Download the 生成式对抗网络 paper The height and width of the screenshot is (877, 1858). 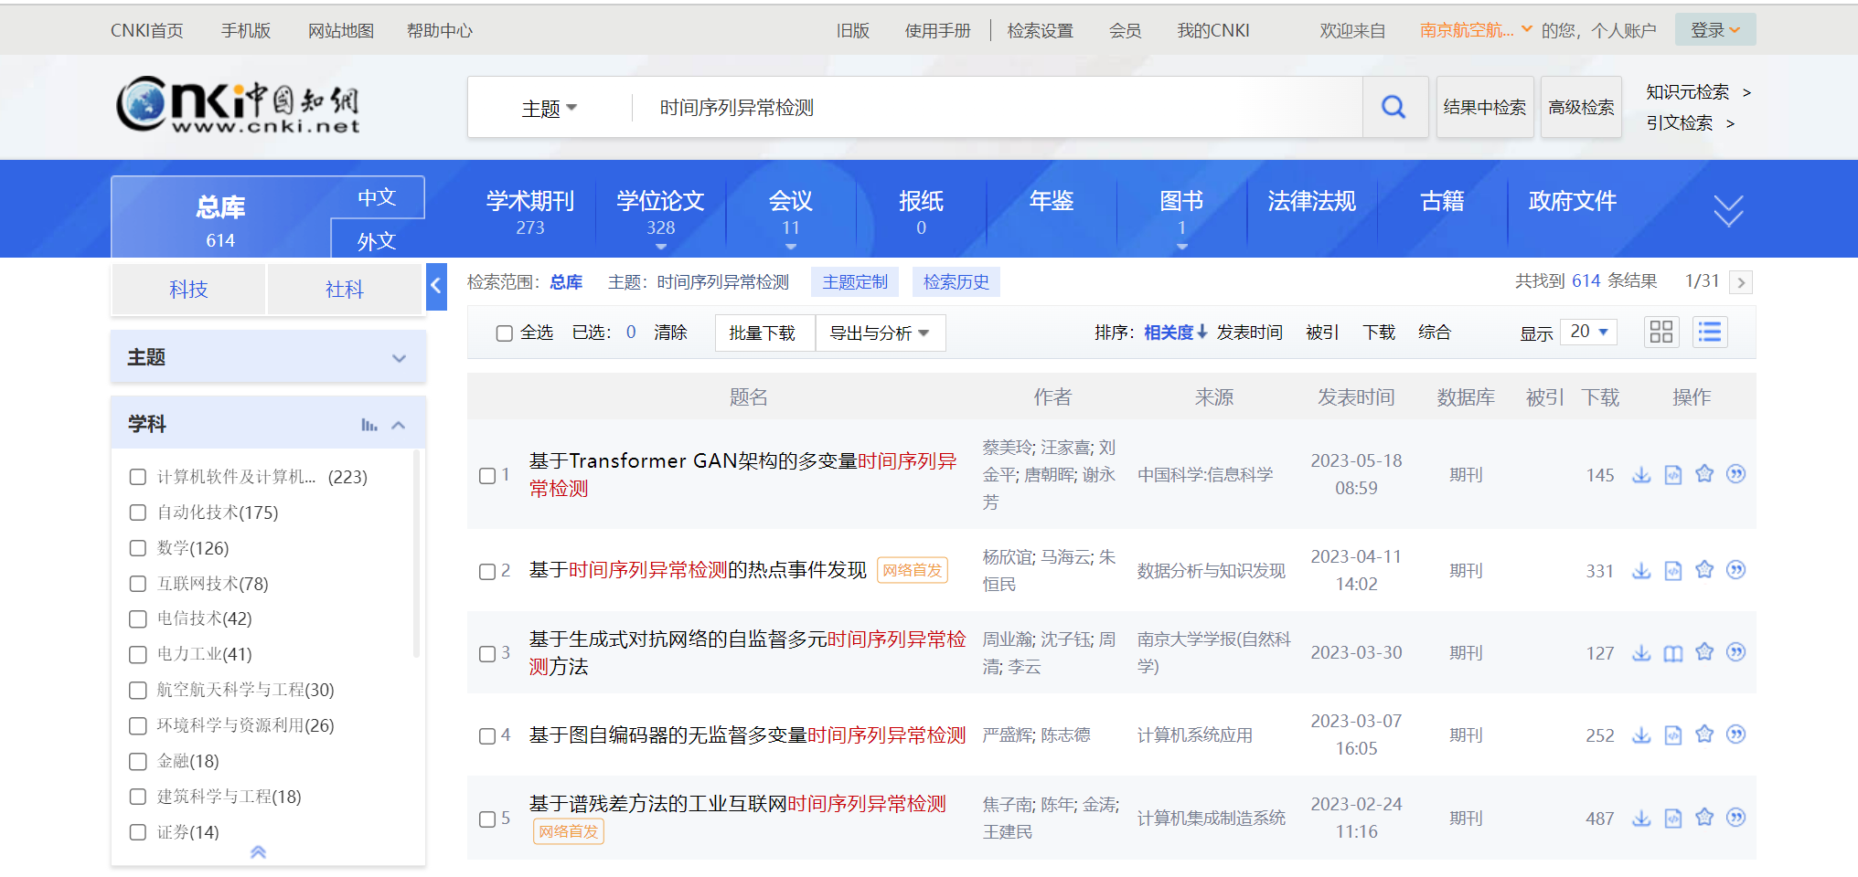(1641, 652)
